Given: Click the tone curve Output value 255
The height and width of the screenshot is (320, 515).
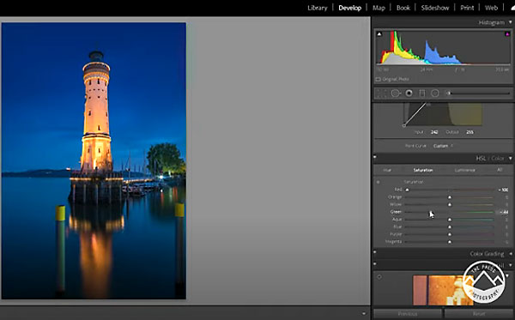Looking at the screenshot, I should coord(470,132).
